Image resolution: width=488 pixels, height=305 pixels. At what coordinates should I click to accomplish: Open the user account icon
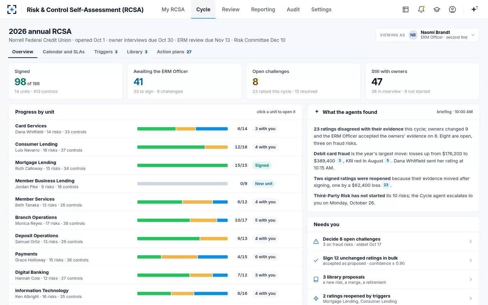point(452,9)
